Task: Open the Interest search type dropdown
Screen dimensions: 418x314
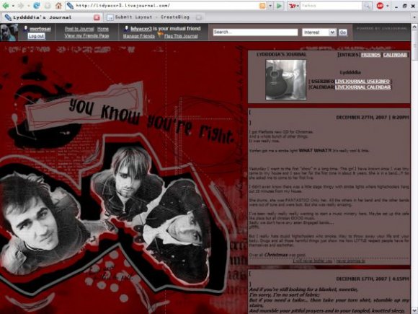Action: click(319, 32)
